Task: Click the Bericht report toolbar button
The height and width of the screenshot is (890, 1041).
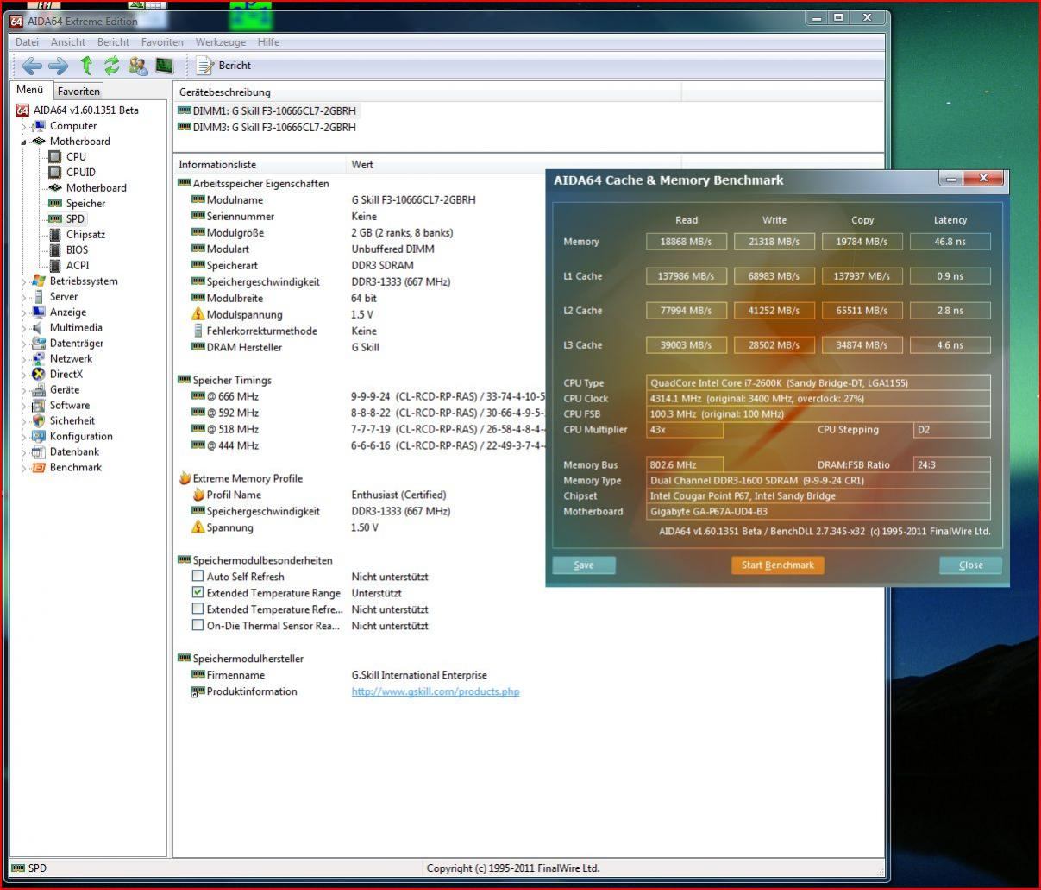Action: coord(224,66)
